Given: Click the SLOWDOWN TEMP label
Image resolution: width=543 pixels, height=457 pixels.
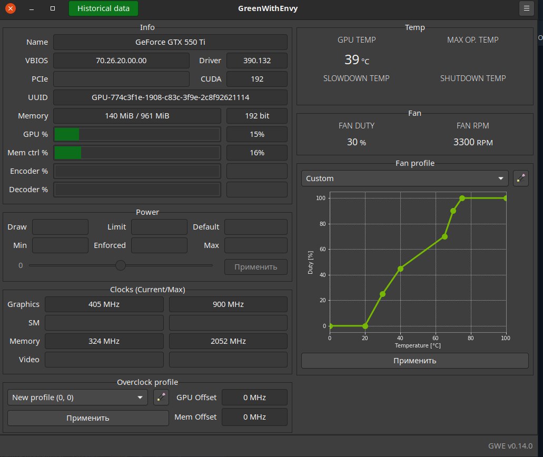Looking at the screenshot, I should [x=357, y=78].
